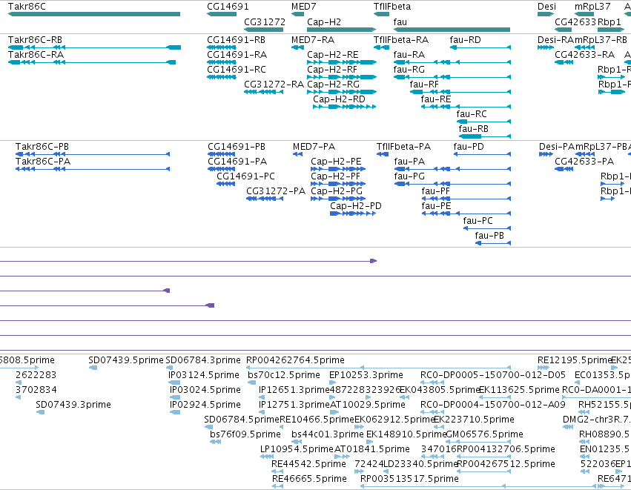The width and height of the screenshot is (631, 490).
Task: Click cDNA bs70c12.5prime
Action: (x=284, y=375)
